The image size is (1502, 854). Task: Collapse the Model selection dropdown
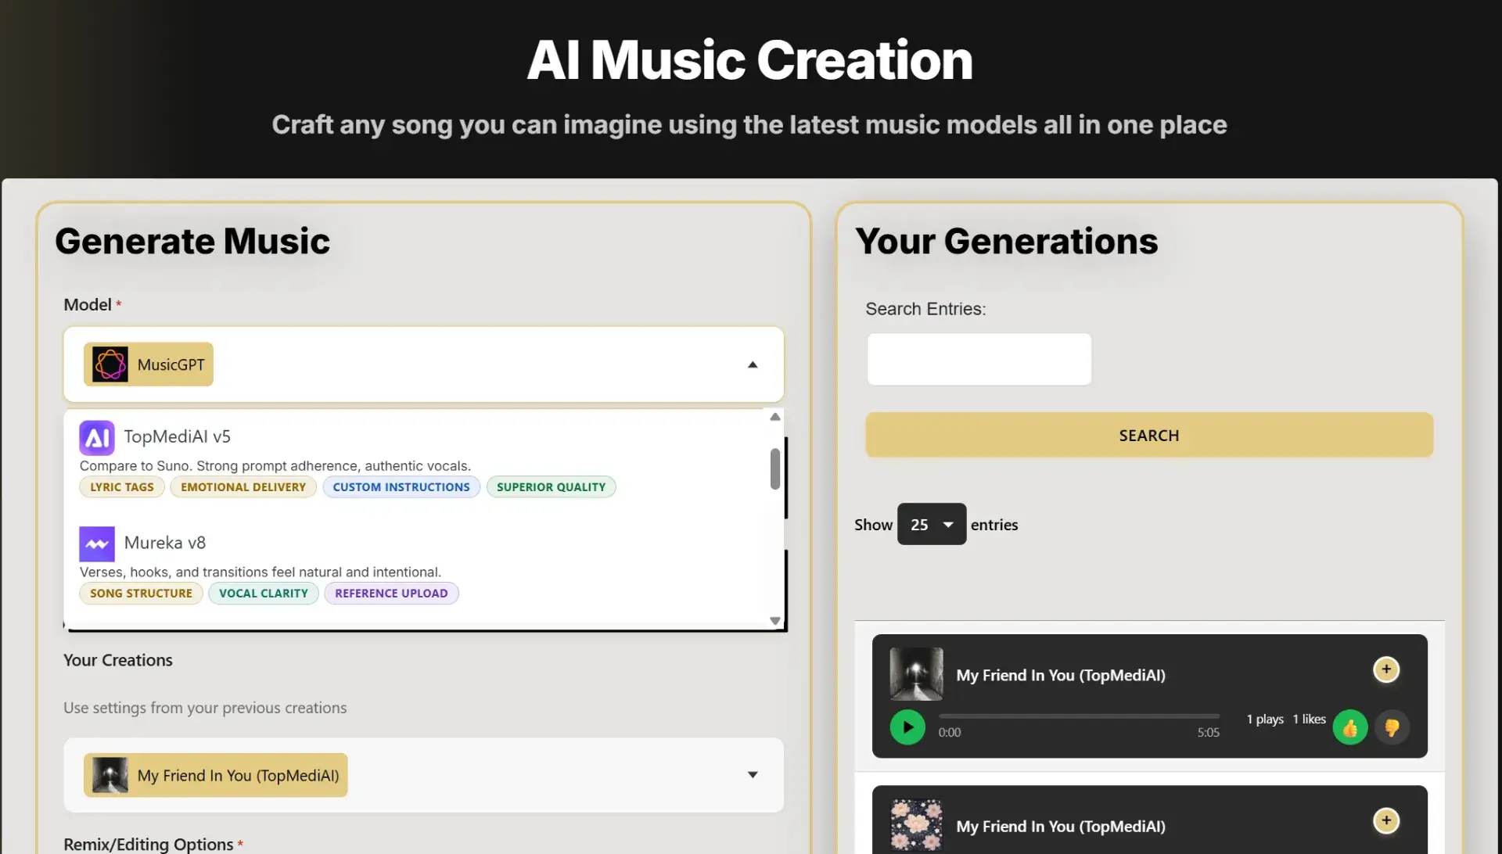click(x=753, y=364)
